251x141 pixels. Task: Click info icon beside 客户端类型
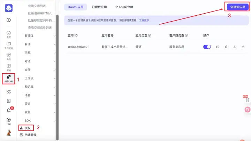coord(186,35)
